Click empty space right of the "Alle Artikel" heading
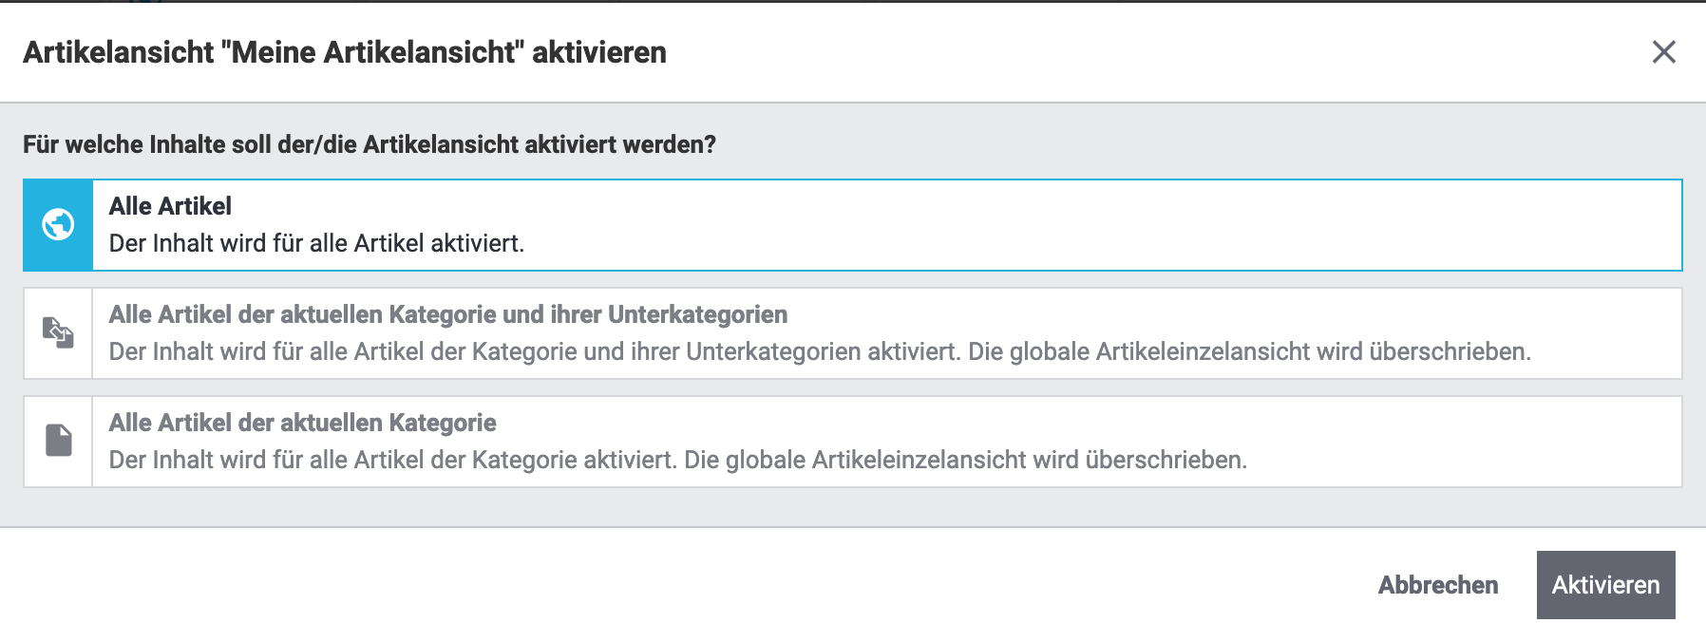The width and height of the screenshot is (1706, 642). click(x=950, y=206)
